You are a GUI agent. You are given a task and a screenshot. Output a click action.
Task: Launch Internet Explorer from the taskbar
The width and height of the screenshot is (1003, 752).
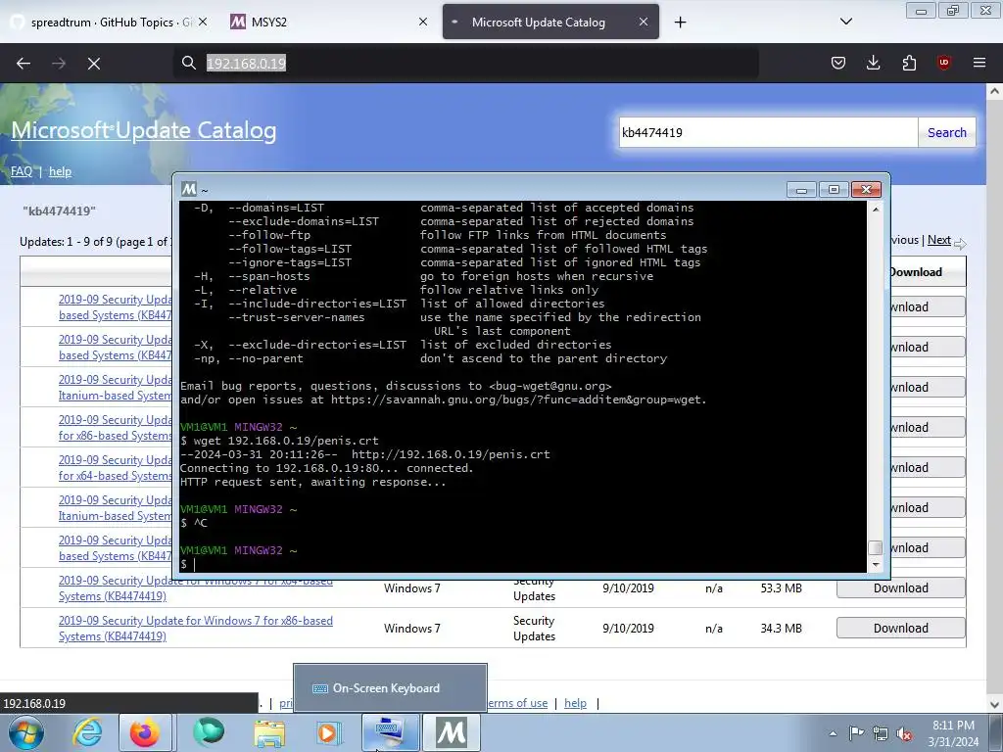point(87,732)
